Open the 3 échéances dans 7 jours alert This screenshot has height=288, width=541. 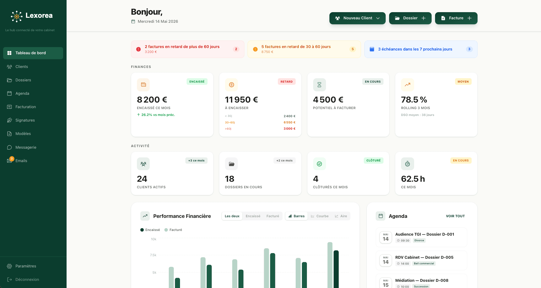(421, 49)
